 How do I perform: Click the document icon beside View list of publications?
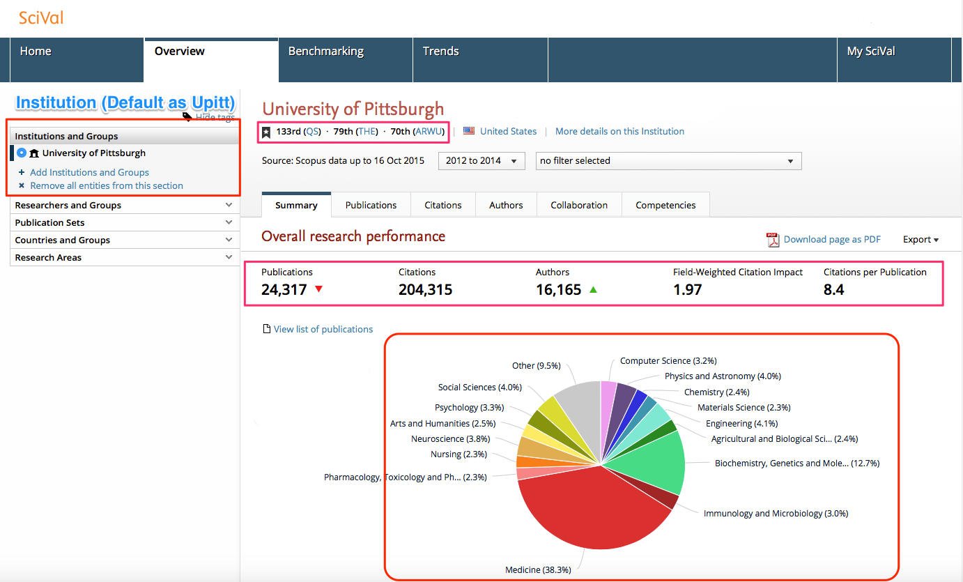click(265, 328)
